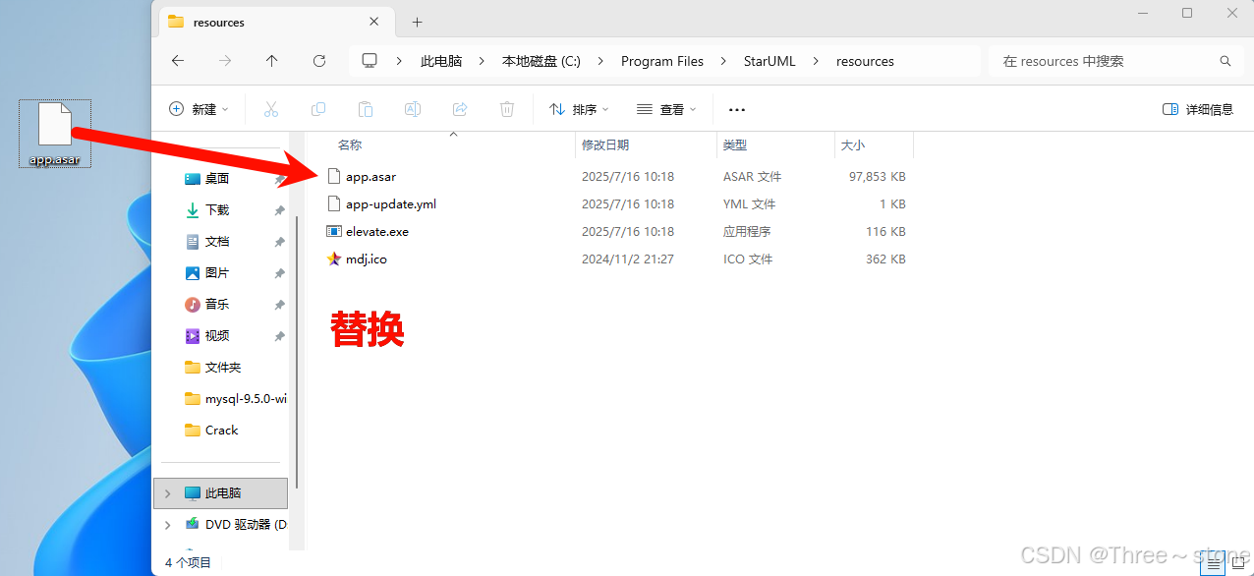
Task: Open the 查看 view dropdown
Action: [x=666, y=109]
